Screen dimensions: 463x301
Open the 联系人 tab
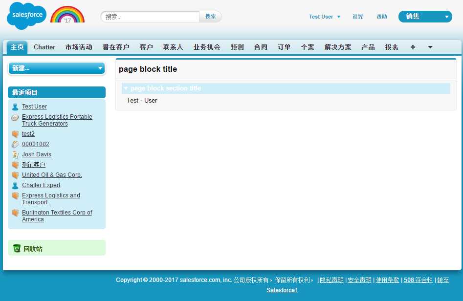pos(173,47)
